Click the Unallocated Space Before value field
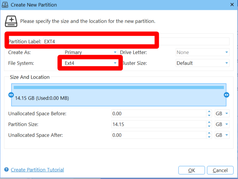The width and height of the screenshot is (238, 179). [159, 113]
